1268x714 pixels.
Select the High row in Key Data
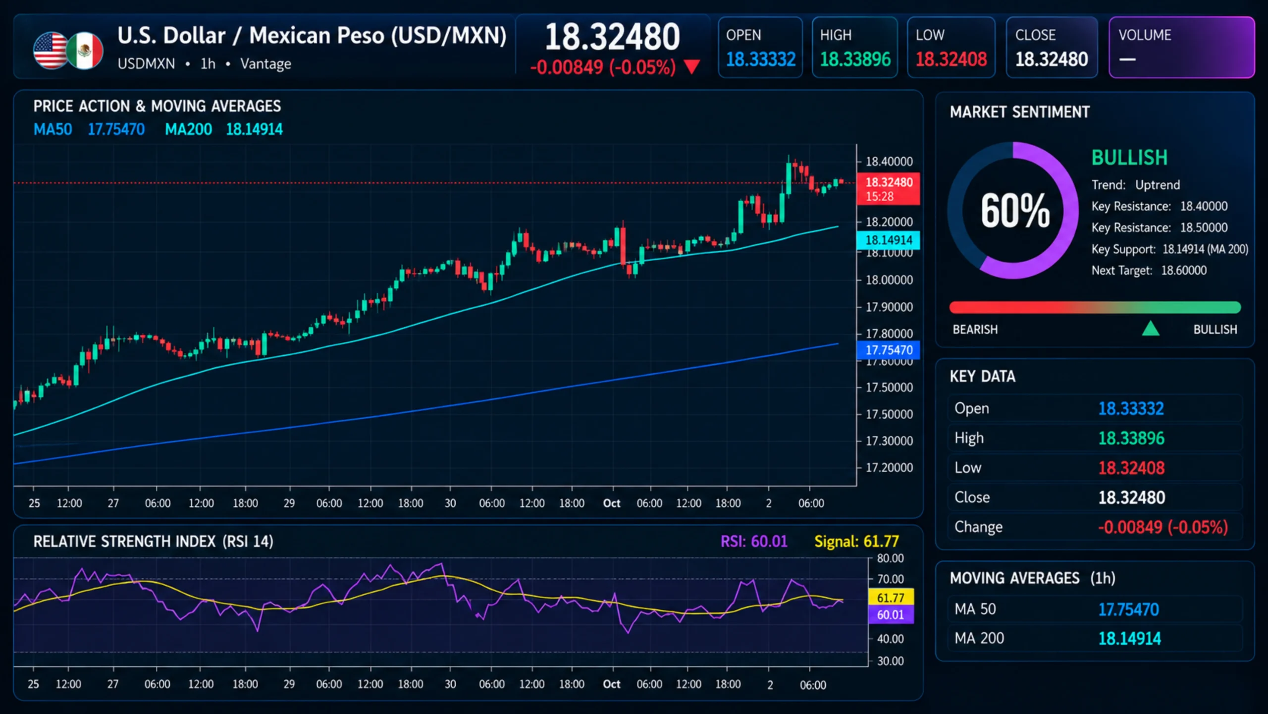pos(1095,438)
